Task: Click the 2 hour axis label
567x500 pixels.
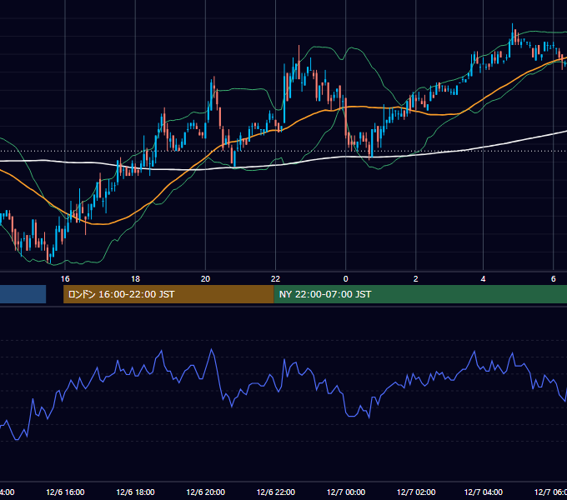Action: coord(416,279)
